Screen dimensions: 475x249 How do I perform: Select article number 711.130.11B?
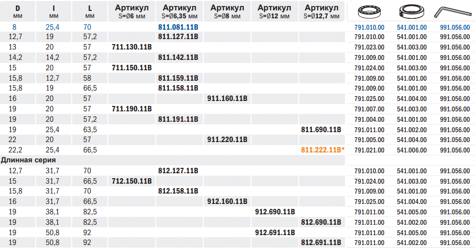pyautogui.click(x=132, y=47)
